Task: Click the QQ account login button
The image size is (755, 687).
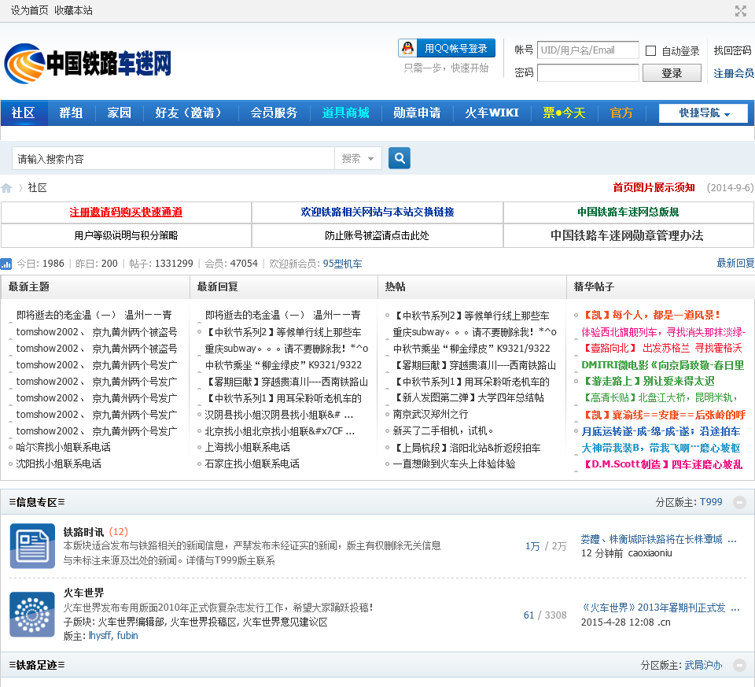Action: 447,48
